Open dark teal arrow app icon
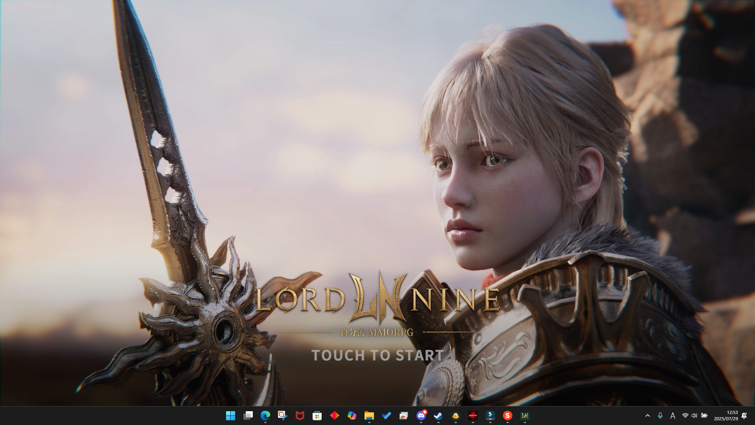The height and width of the screenshot is (425, 755). click(x=490, y=416)
